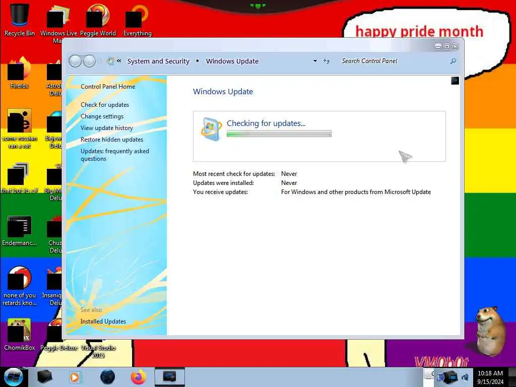
Task: Click the Windows Update breadcrumb
Action: [x=232, y=61]
